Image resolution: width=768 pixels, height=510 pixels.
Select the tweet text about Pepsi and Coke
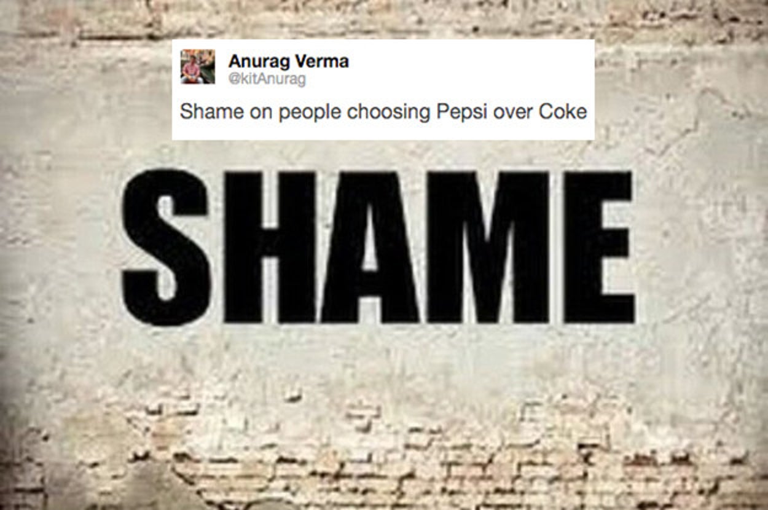point(383,112)
